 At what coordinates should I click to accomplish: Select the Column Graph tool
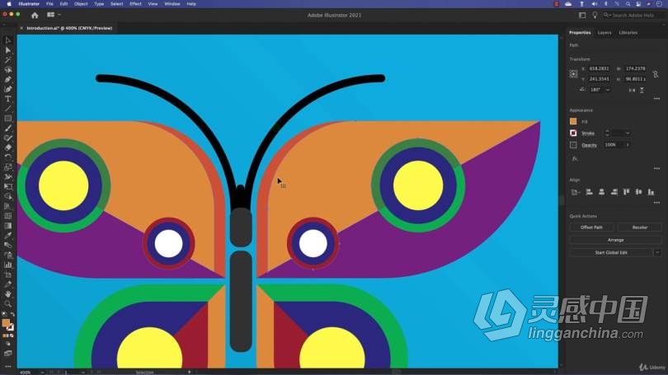pos(8,265)
